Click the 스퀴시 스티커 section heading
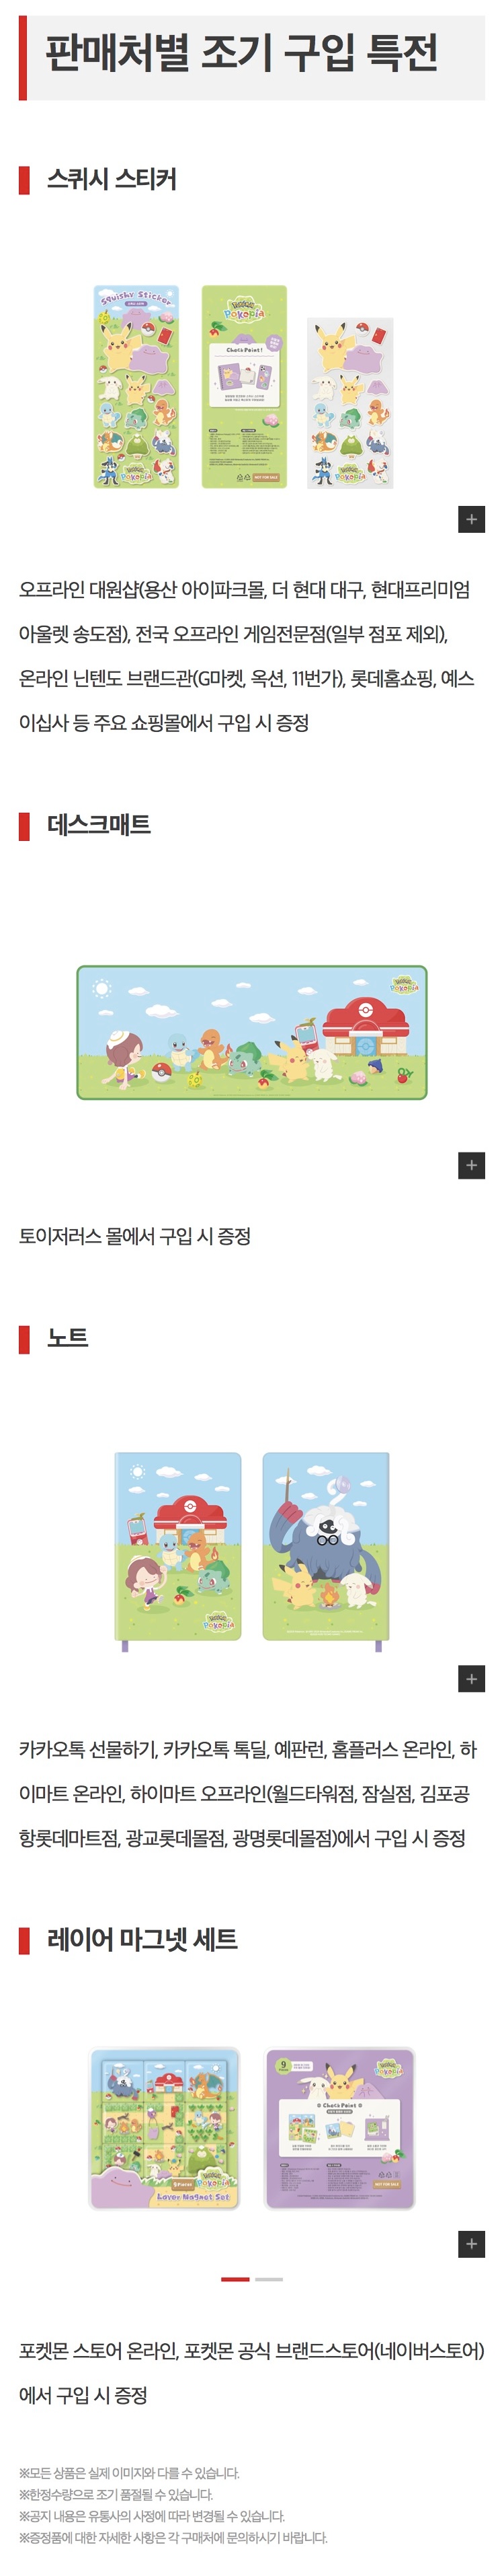 coord(112,180)
